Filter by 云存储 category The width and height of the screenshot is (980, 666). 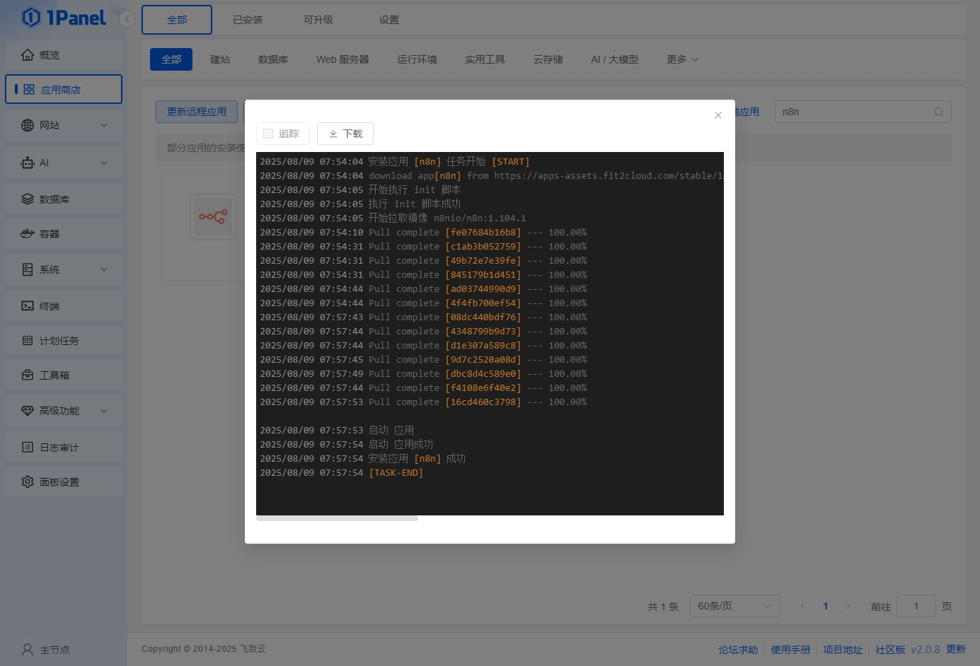pyautogui.click(x=548, y=59)
